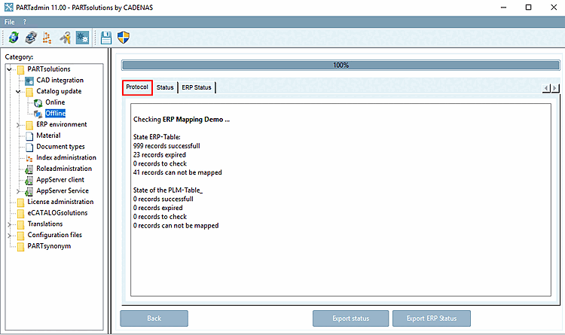Click the CAD integration tree icon
Screen dimensions: 565x335
[29, 81]
